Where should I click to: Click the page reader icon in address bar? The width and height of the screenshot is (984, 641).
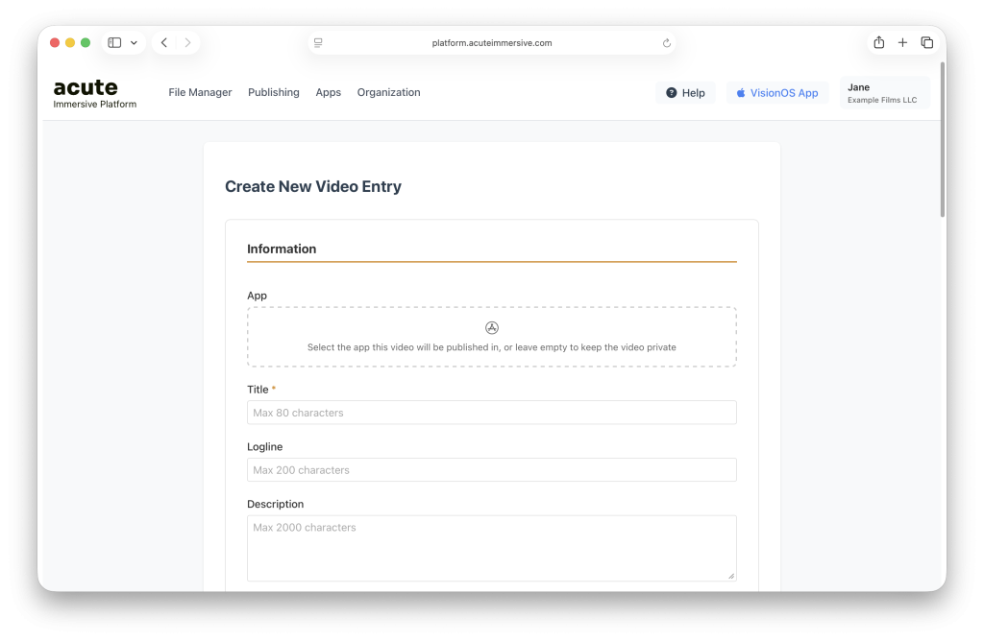(x=318, y=43)
